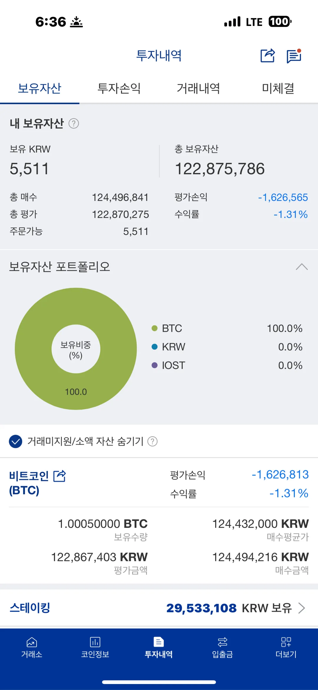Image resolution: width=318 pixels, height=690 pixels.
Task: Tap the help icon beside 내 보유자산
Action: click(74, 123)
